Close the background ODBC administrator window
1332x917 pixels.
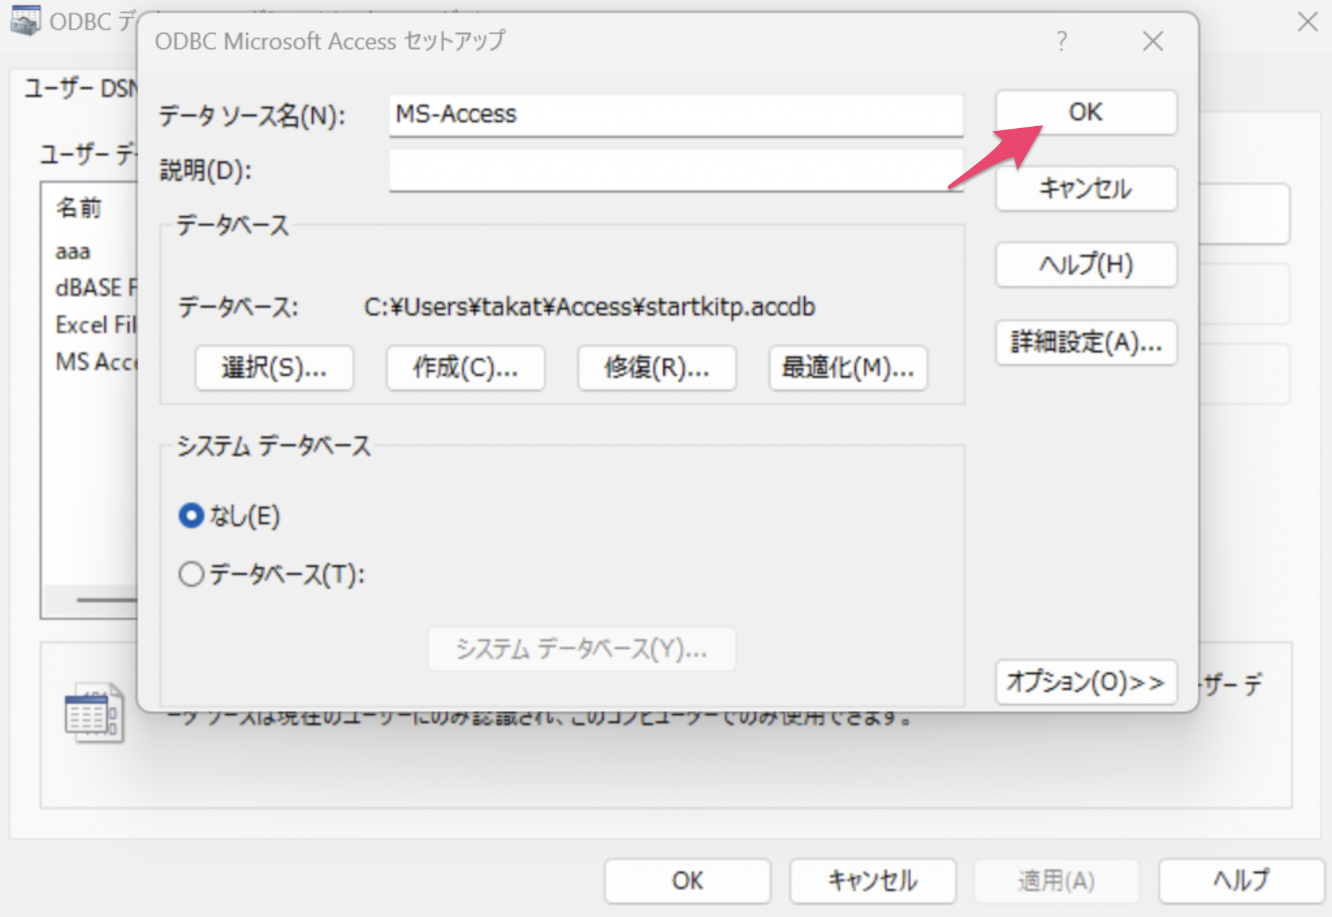pos(1307,21)
